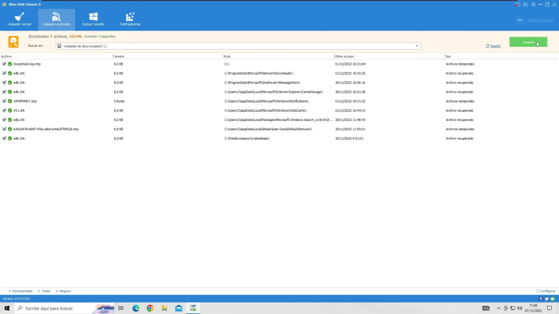Sort list by Último acceso column header

344,57
